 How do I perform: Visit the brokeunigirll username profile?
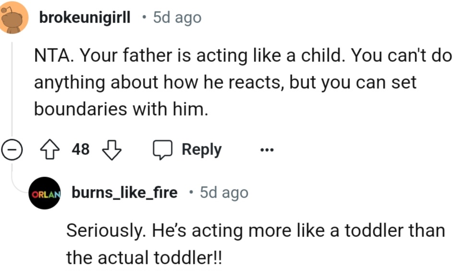85,18
